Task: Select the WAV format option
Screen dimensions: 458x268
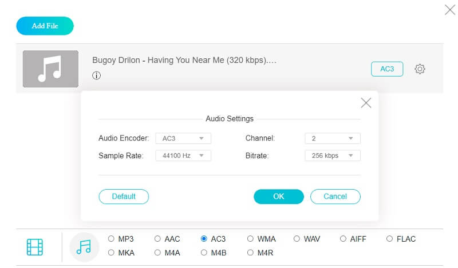Action: (297, 239)
